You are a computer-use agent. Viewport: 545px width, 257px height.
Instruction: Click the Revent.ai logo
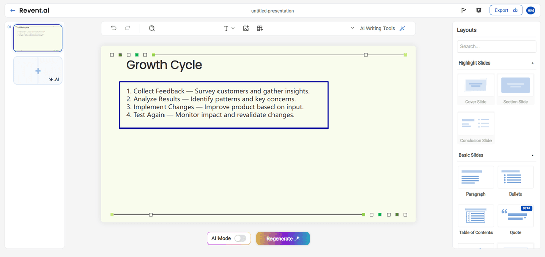[34, 11]
